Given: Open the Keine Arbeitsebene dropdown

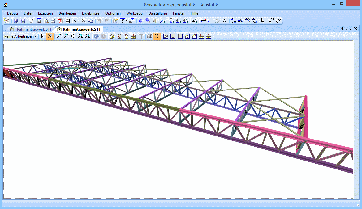Looking at the screenshot, I should pos(20,36).
